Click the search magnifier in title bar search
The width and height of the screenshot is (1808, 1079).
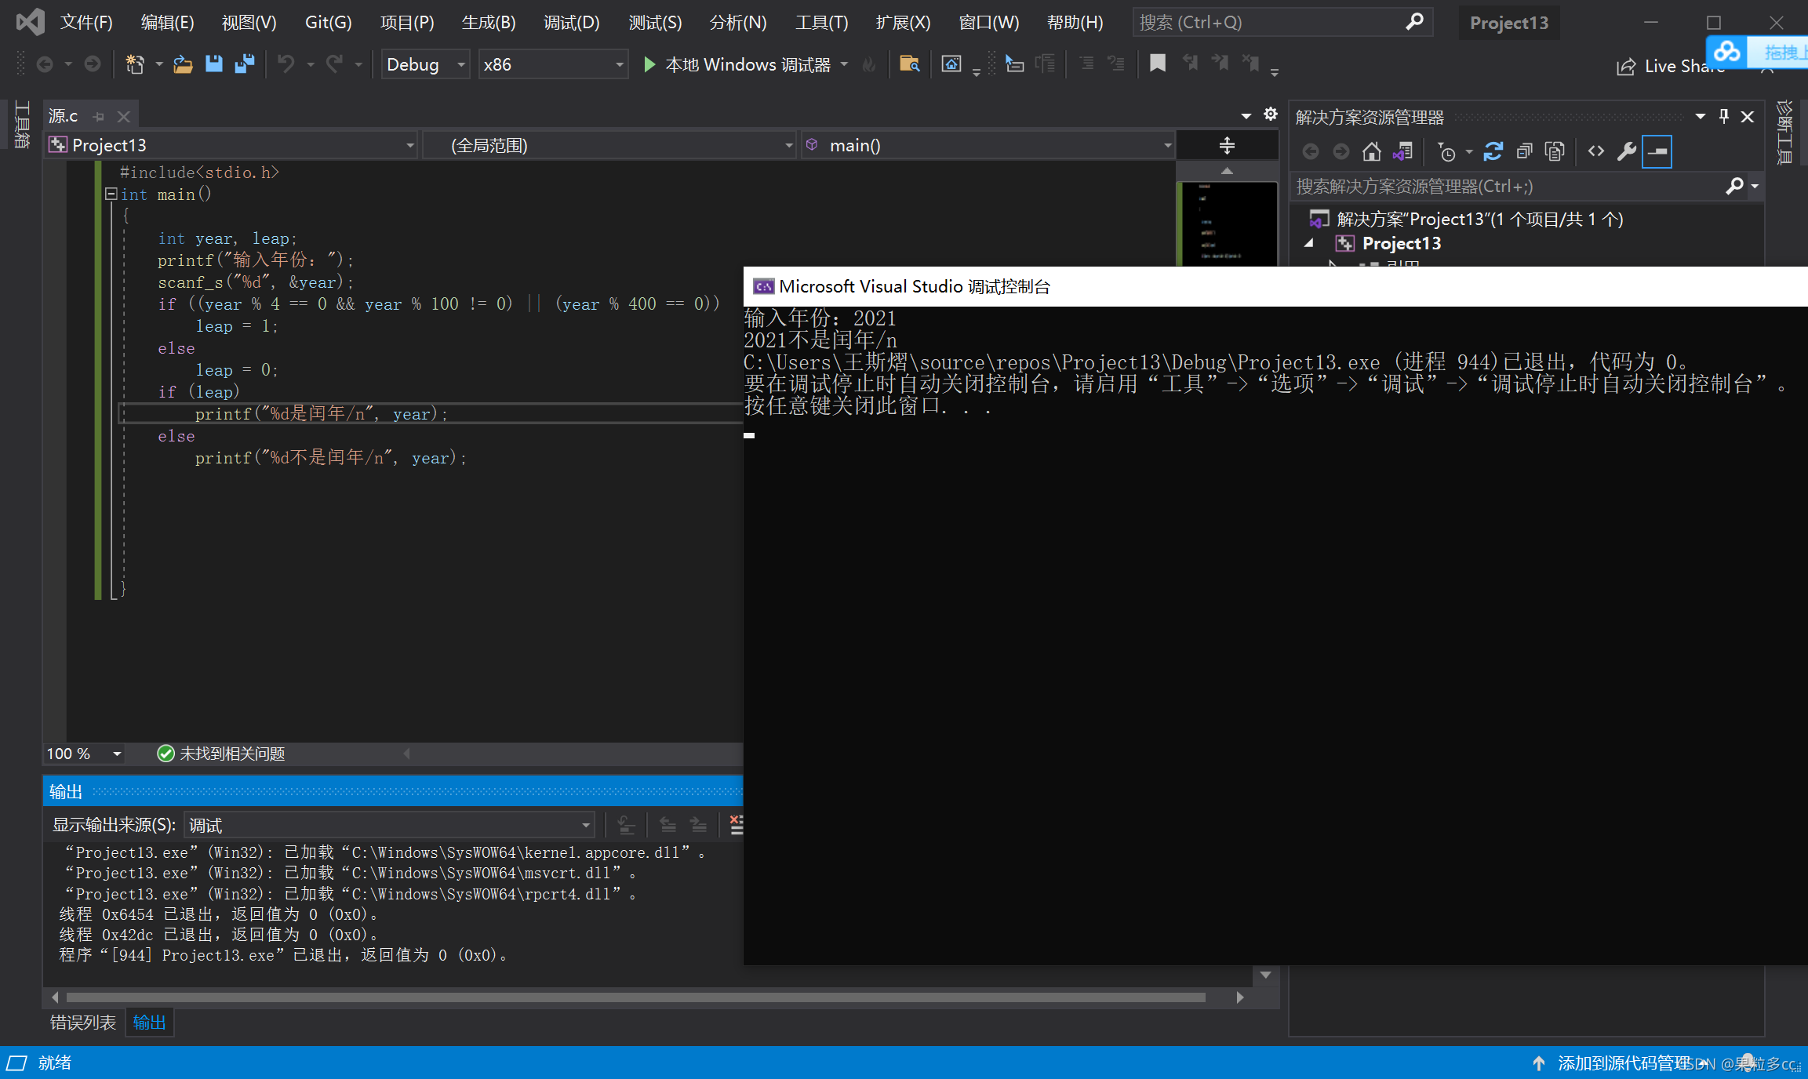tap(1414, 22)
